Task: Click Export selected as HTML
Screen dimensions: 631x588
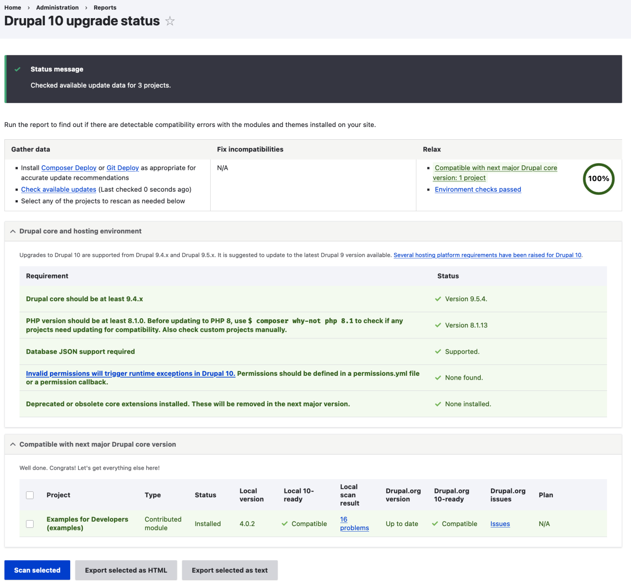Action: tap(126, 570)
